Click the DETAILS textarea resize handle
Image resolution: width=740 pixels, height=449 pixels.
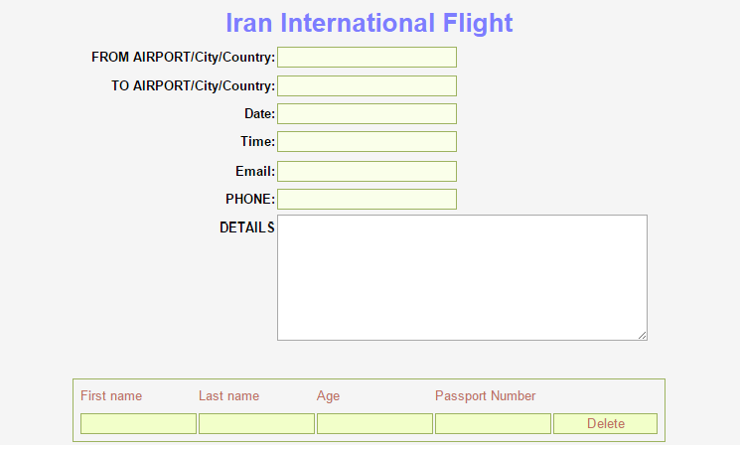point(642,335)
